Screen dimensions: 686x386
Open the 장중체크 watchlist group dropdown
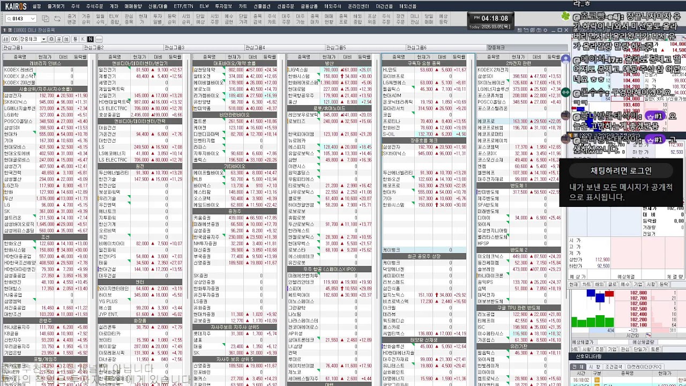[43, 39]
